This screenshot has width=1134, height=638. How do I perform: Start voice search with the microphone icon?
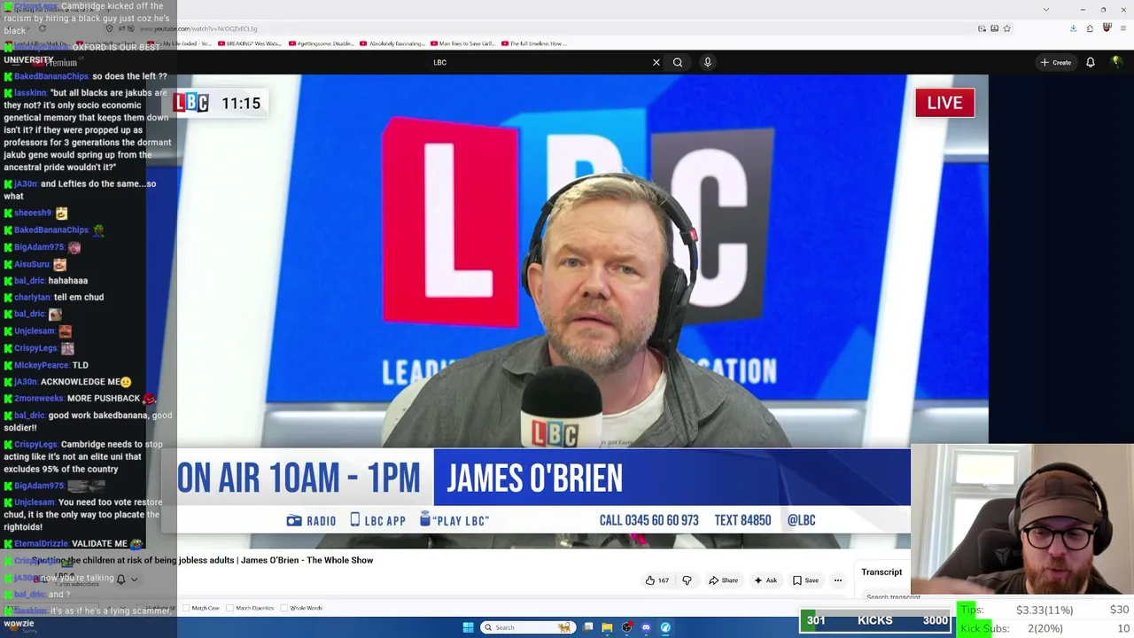point(707,62)
